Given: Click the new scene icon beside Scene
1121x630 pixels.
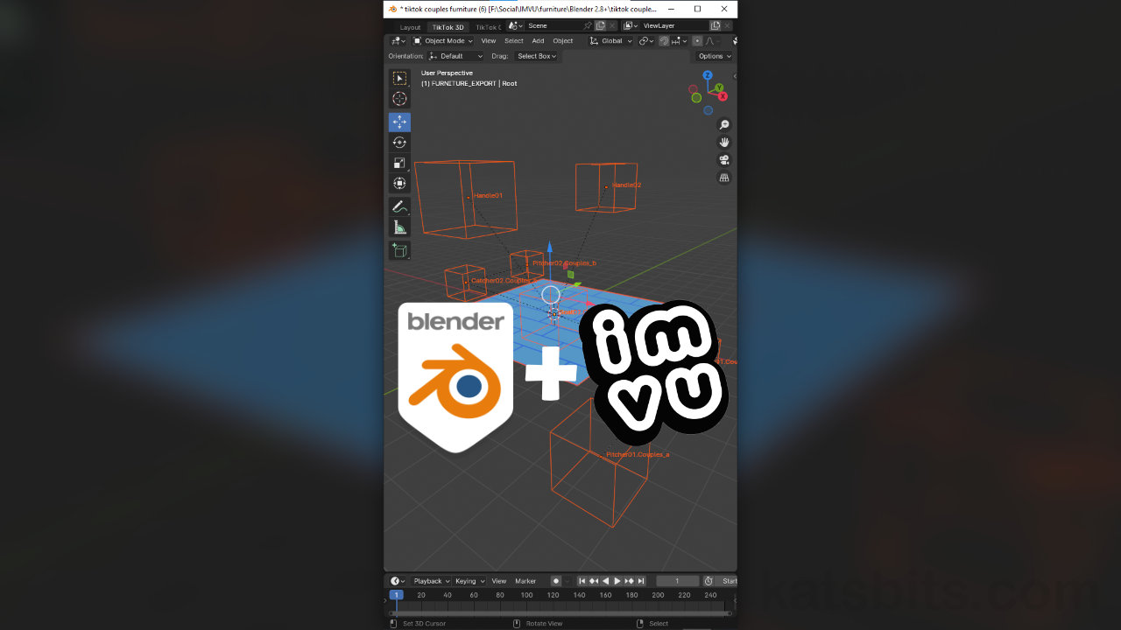Looking at the screenshot, I should tap(600, 26).
